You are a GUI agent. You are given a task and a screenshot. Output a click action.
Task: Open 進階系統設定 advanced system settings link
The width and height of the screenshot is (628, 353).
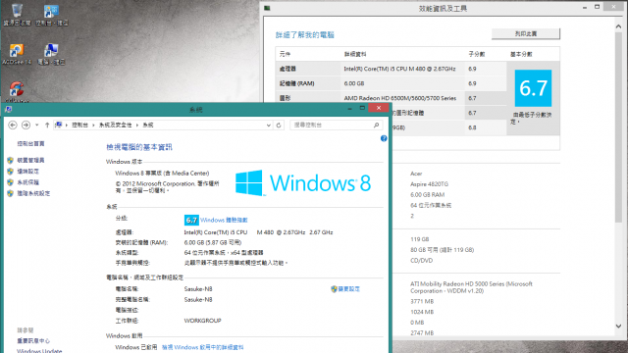point(33,193)
